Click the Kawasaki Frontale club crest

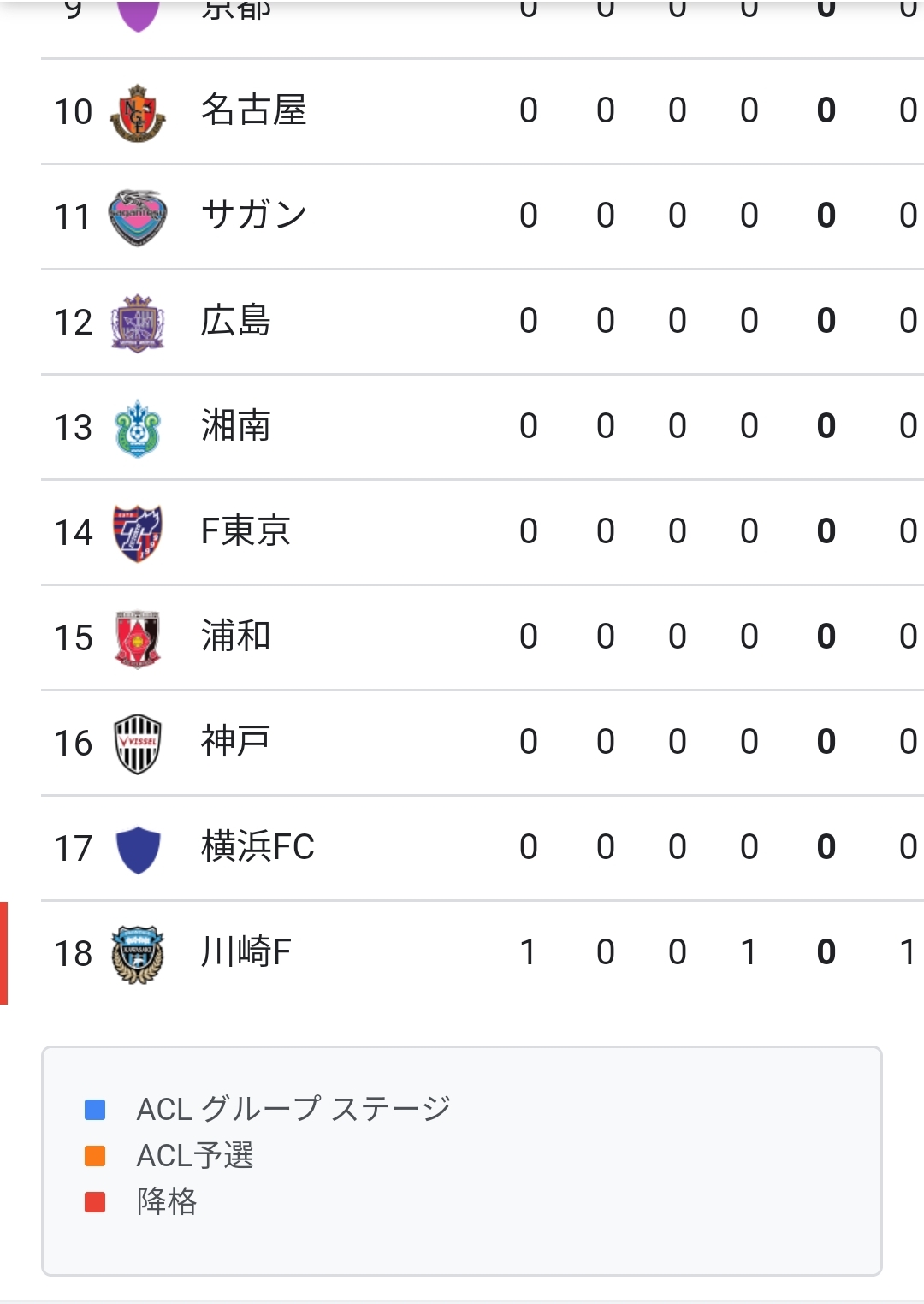click(x=137, y=954)
